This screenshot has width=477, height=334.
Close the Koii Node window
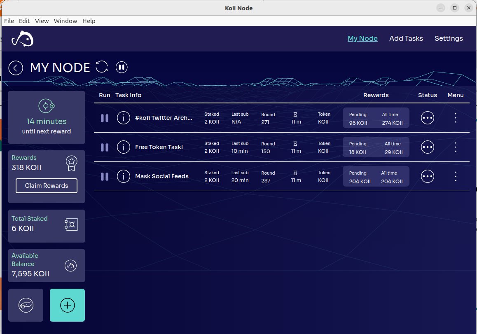[x=468, y=8]
